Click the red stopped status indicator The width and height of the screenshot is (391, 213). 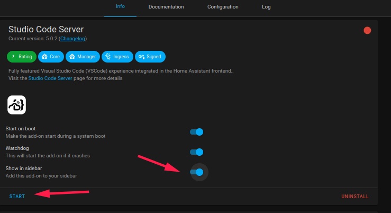coord(367,30)
